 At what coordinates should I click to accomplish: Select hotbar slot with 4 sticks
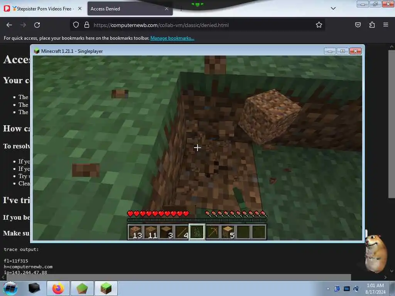pyautogui.click(x=182, y=232)
